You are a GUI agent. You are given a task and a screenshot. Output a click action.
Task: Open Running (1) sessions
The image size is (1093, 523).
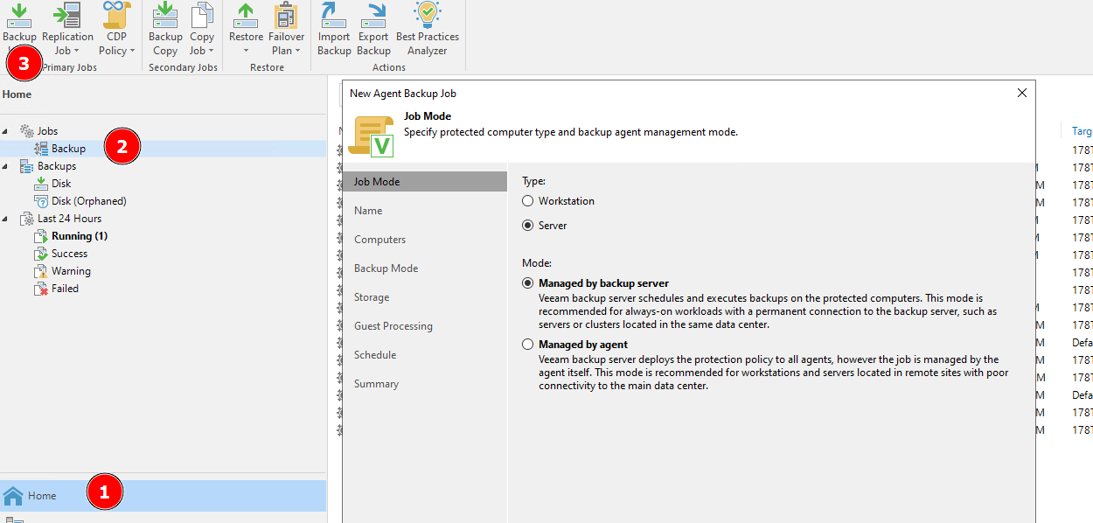(x=79, y=236)
